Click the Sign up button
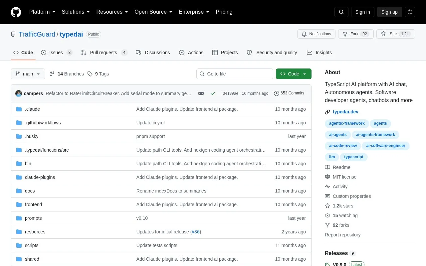 click(389, 12)
